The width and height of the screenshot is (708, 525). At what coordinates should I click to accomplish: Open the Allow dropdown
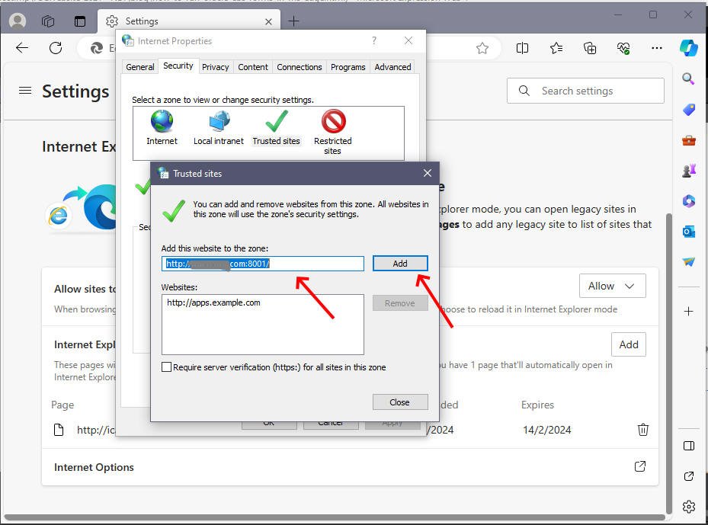click(x=612, y=286)
